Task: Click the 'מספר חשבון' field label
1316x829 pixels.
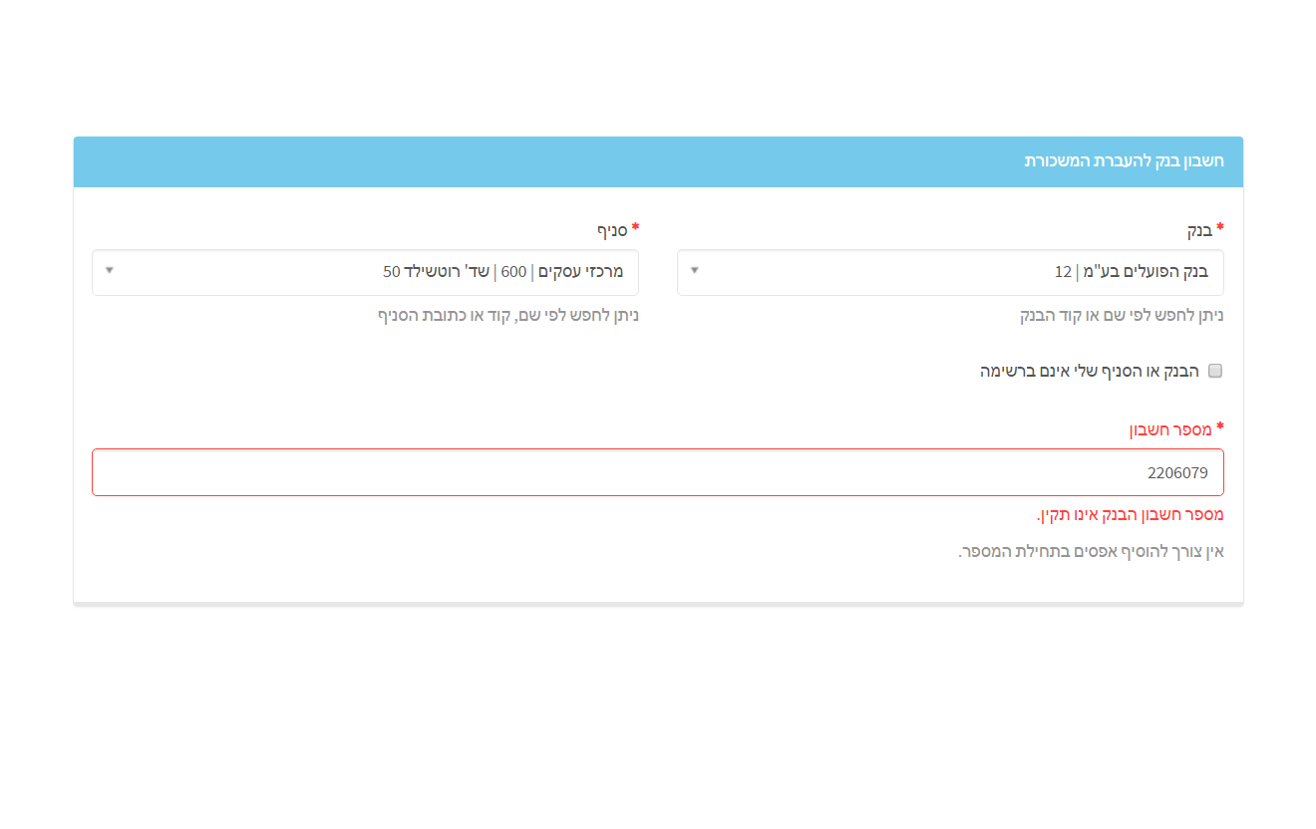Action: tap(1169, 429)
